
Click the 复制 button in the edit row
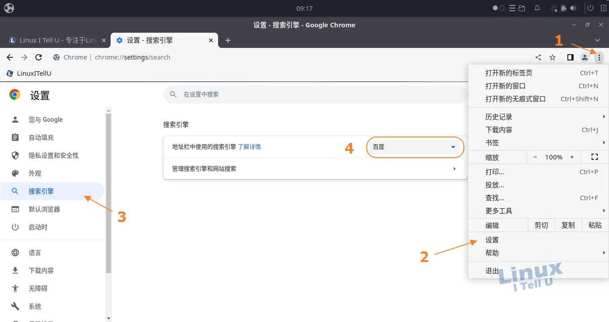[x=568, y=226]
